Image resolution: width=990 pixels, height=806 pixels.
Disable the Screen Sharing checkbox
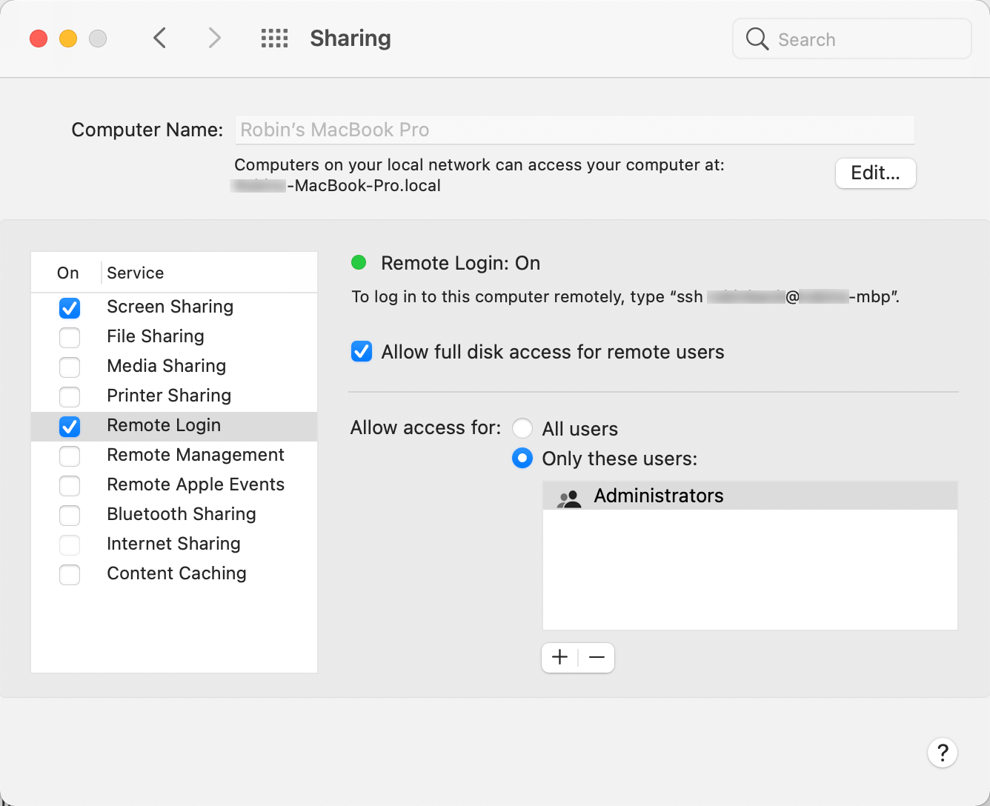click(70, 307)
